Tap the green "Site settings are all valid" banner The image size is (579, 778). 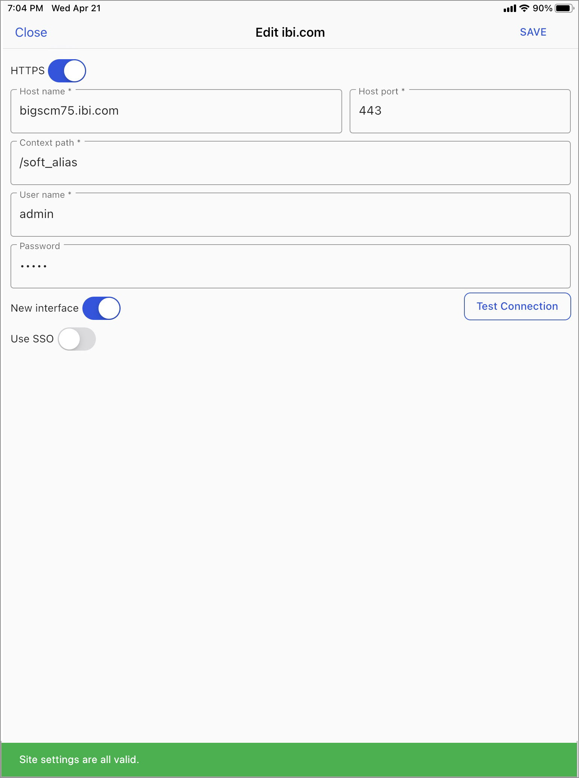coord(289,759)
